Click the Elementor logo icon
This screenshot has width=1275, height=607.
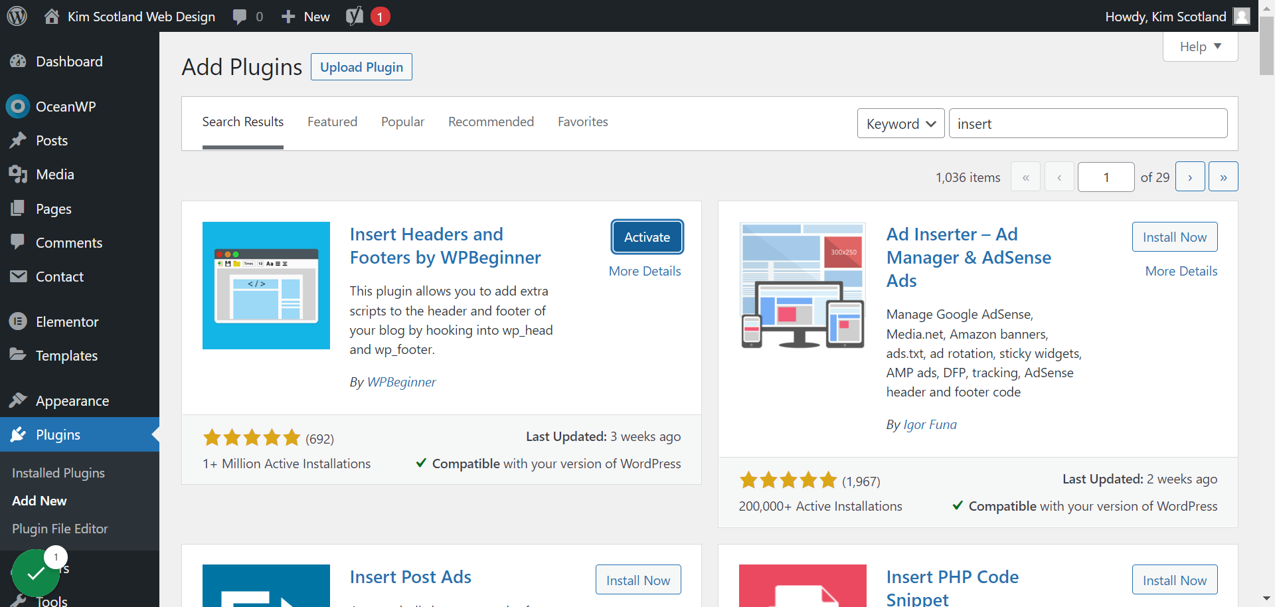click(x=18, y=321)
